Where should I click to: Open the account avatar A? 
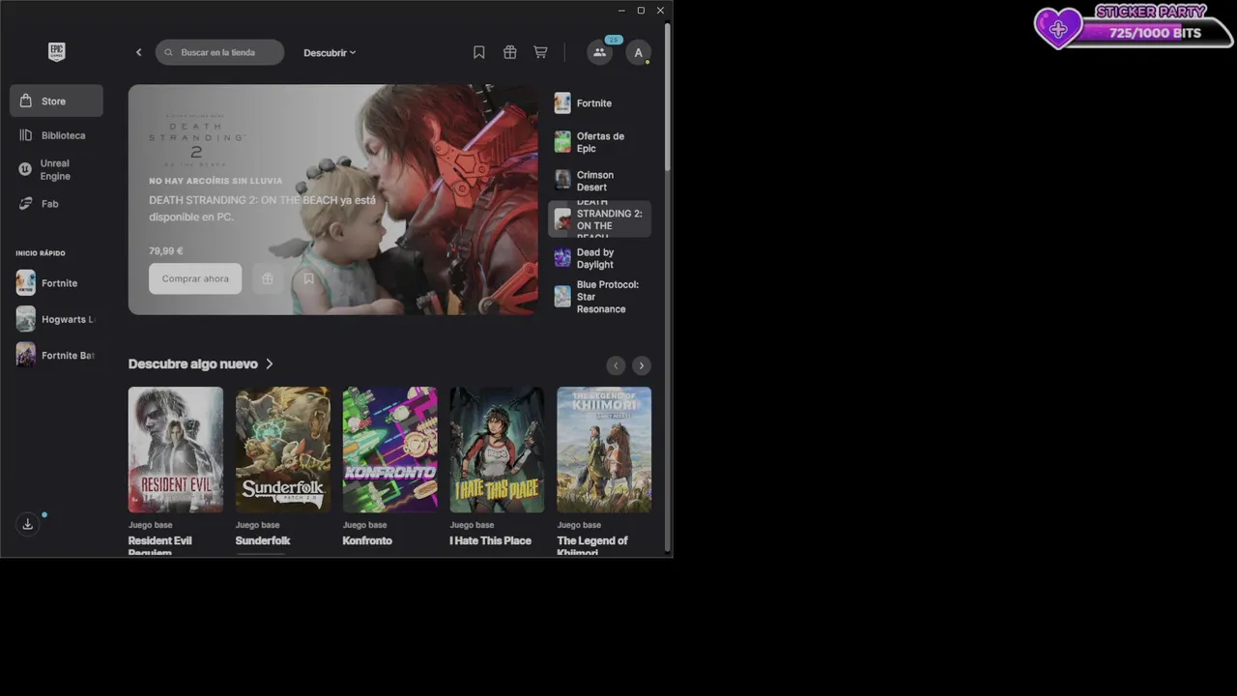(638, 52)
